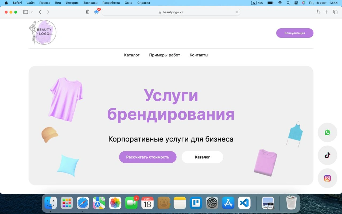This screenshot has height=214, width=342.
Task: Open Maps from the Dock
Action: [99, 203]
